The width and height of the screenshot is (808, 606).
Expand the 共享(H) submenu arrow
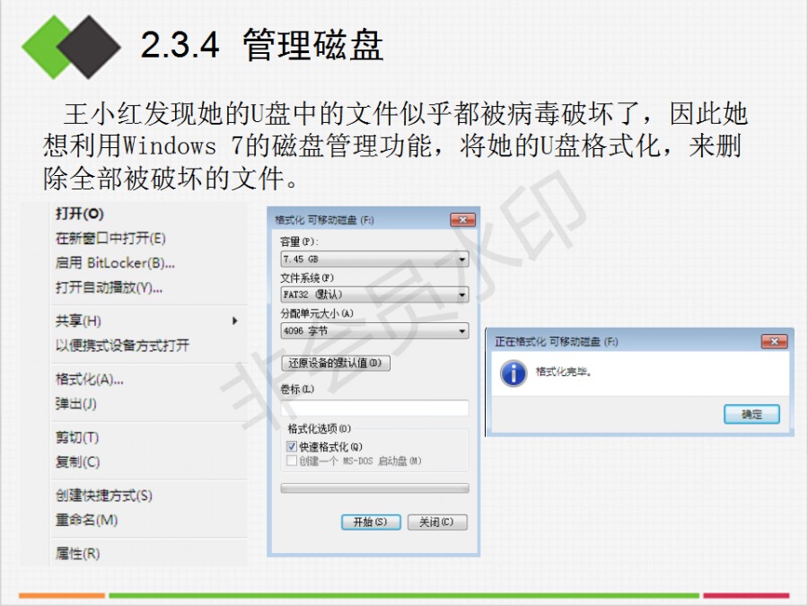tap(235, 321)
